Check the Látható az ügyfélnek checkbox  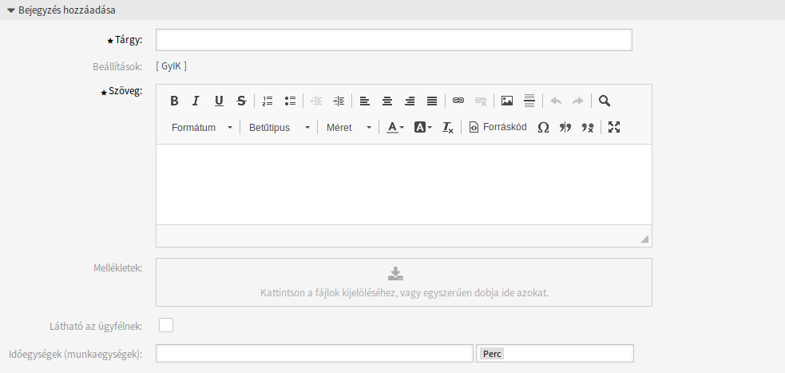[x=166, y=325]
